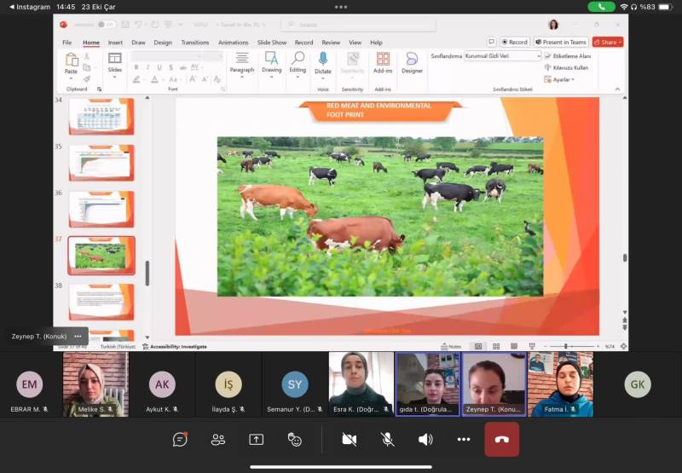Unmute the microphone
Viewport: 682px width, 473px height.
(x=387, y=440)
